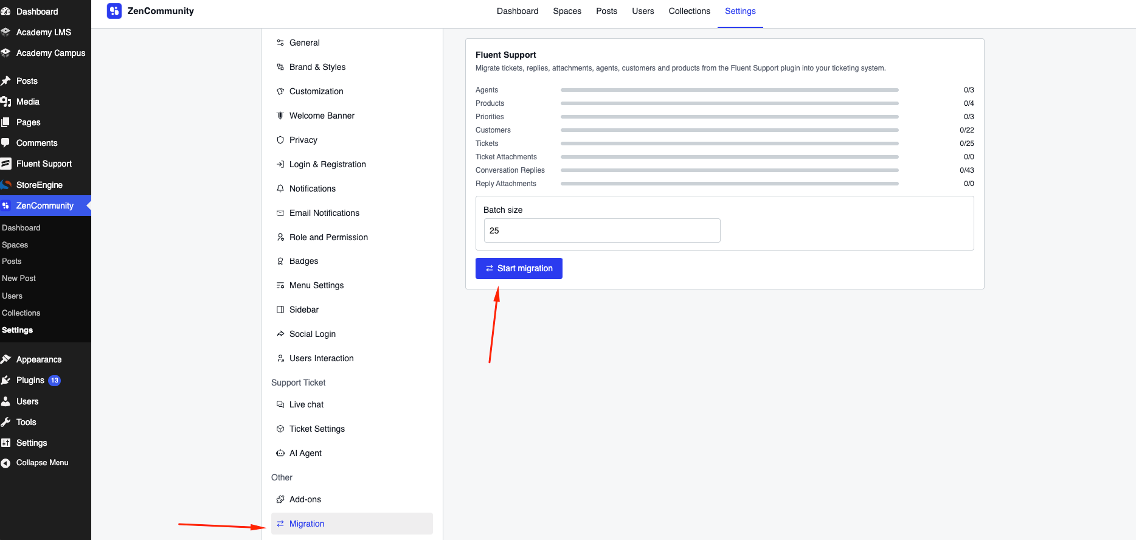Click the Add-ons puzzle icon

pos(280,499)
